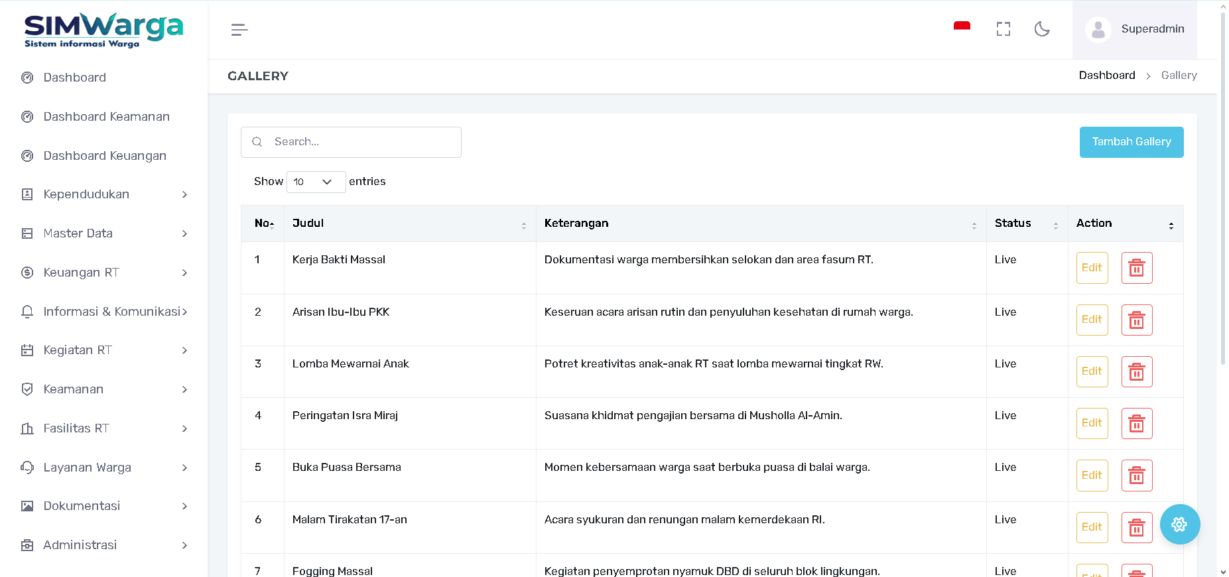1229x577 pixels.
Task: Delete the Malam Tirakatan 17-an row
Action: tap(1136, 527)
